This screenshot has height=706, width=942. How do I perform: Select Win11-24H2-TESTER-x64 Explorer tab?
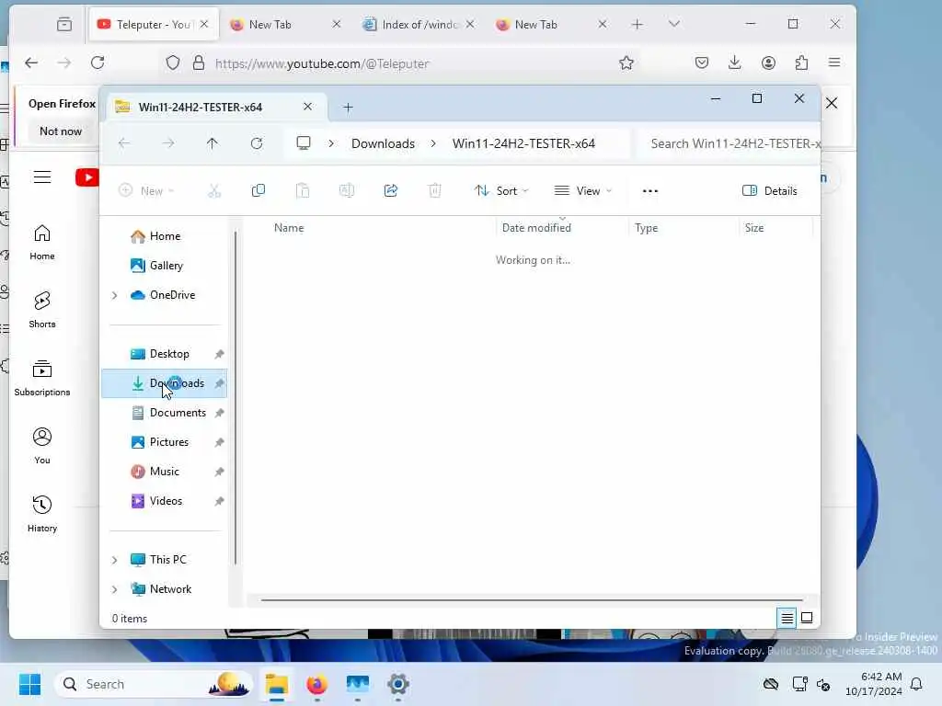pos(201,108)
